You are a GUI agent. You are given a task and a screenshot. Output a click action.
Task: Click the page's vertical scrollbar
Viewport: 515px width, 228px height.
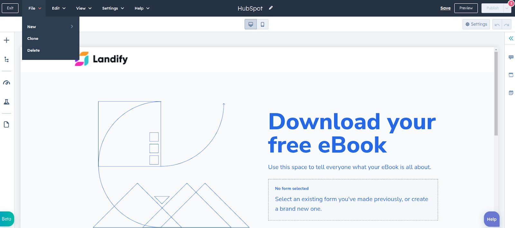pyautogui.click(x=496, y=93)
